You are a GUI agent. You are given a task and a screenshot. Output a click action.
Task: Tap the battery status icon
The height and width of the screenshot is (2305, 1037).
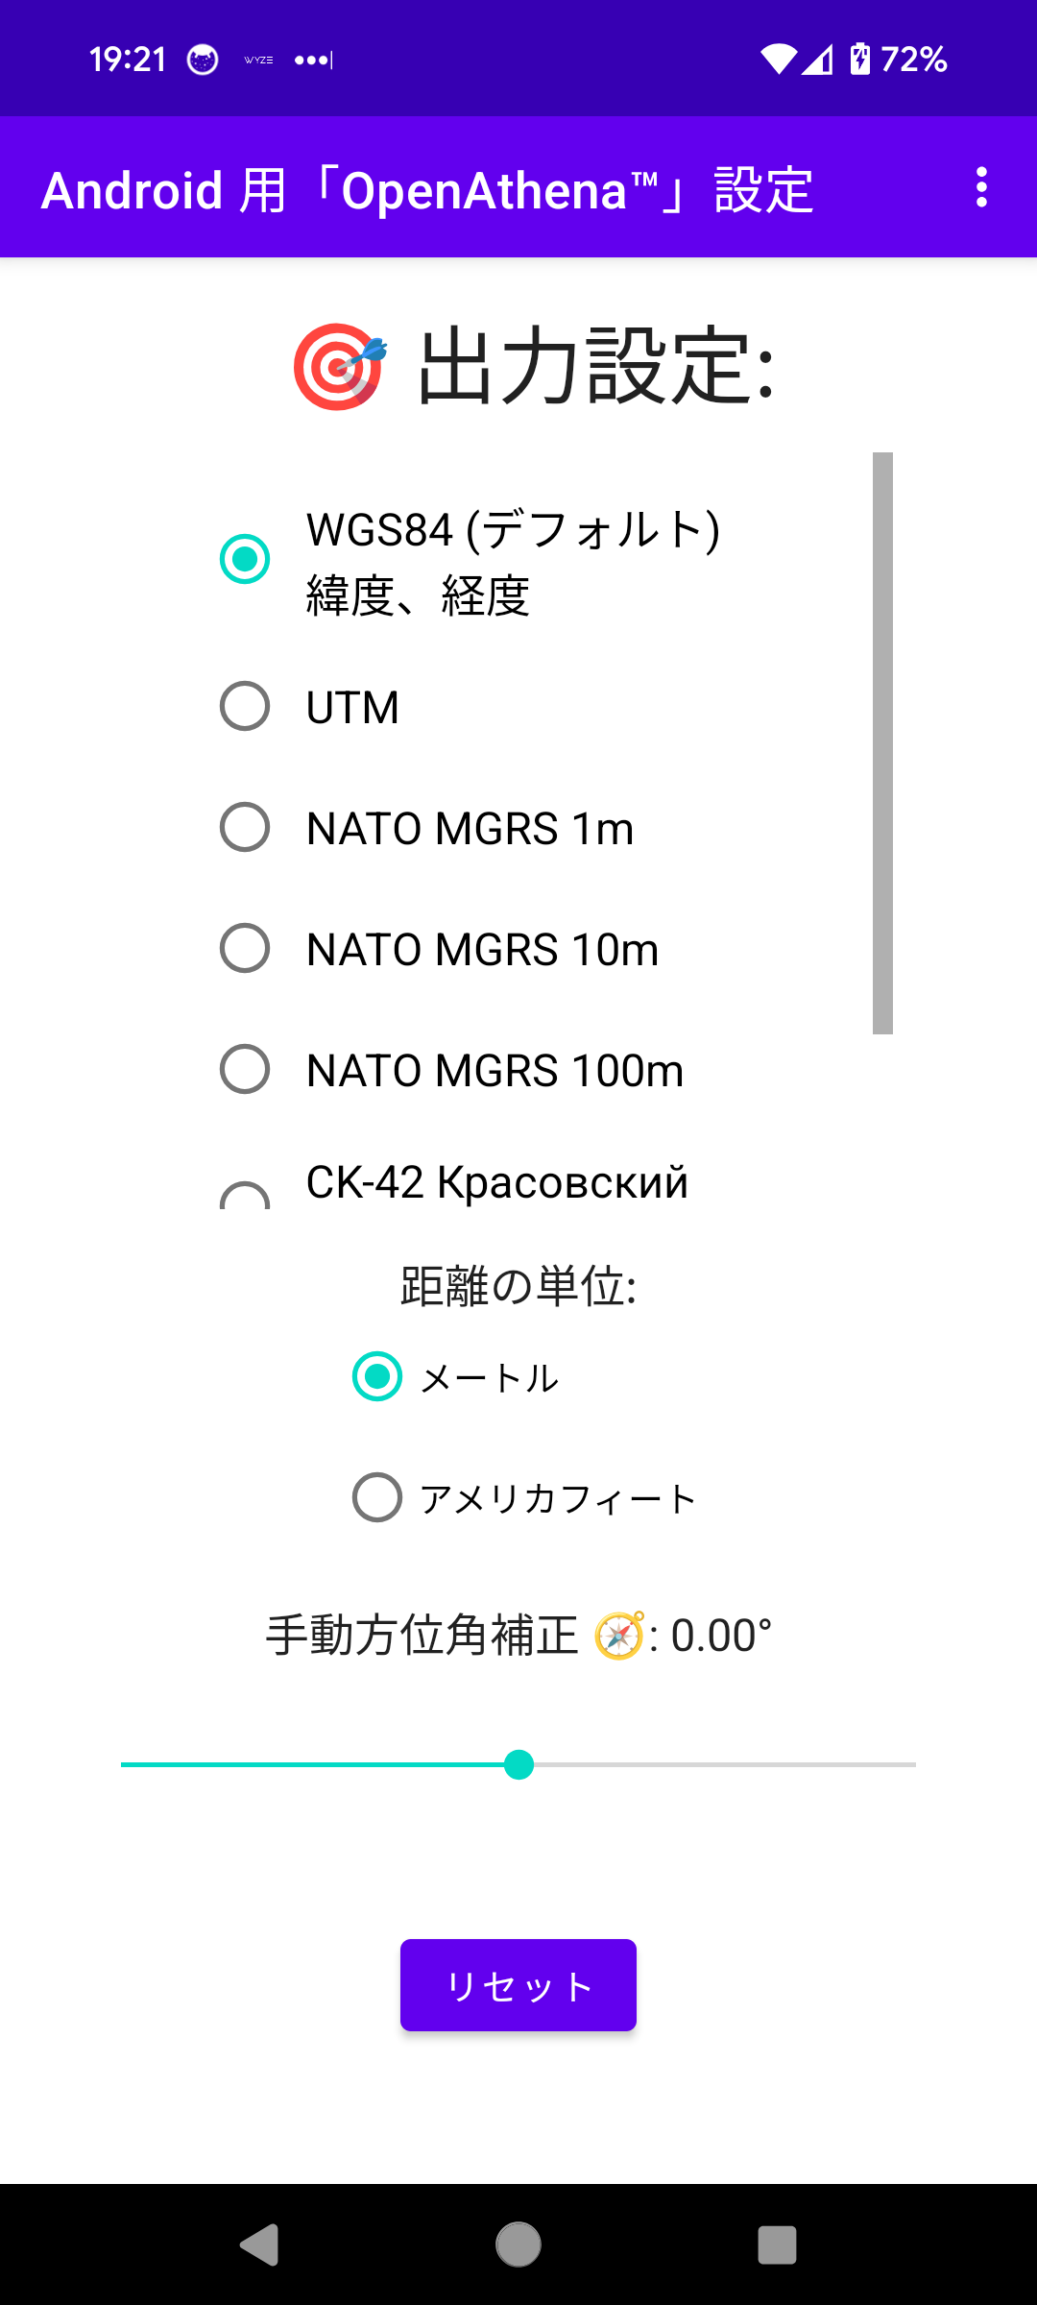860,60
